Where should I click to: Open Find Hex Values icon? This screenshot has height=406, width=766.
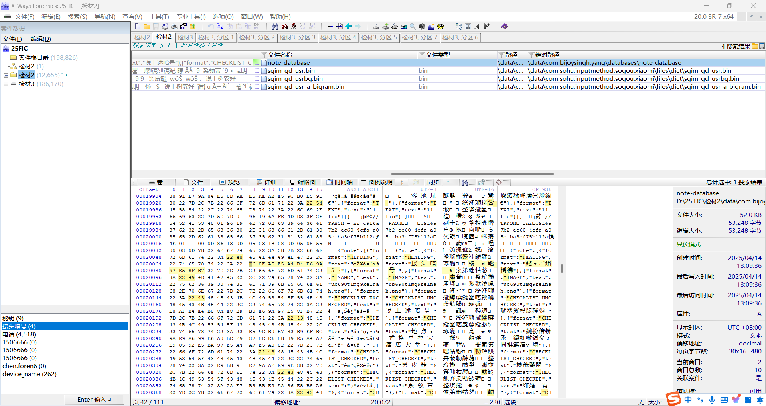click(x=294, y=27)
